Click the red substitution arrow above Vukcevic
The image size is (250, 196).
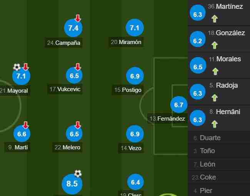pyautogui.click(x=78, y=66)
